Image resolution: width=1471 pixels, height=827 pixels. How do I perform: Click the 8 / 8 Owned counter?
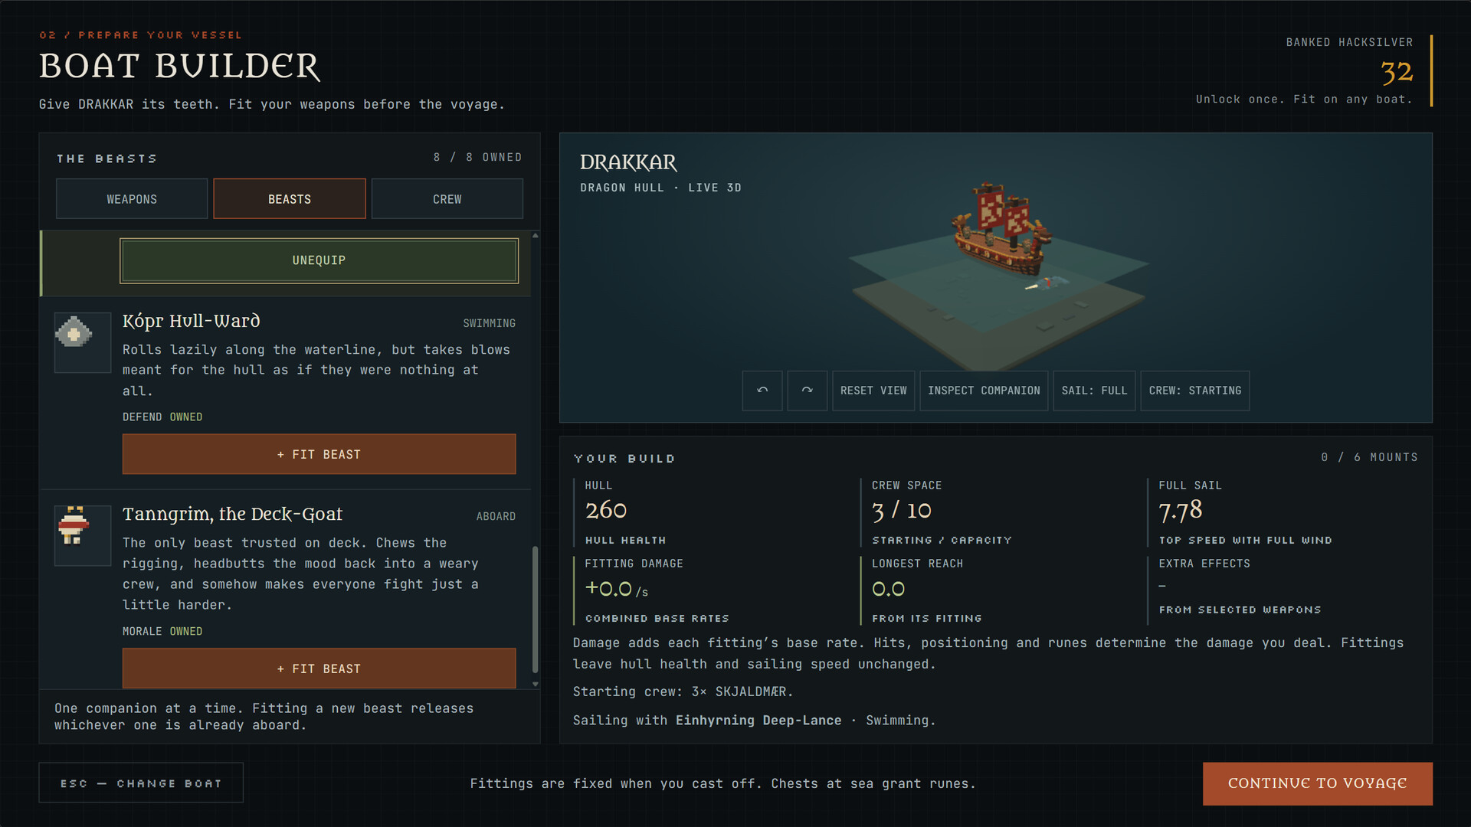477,157
